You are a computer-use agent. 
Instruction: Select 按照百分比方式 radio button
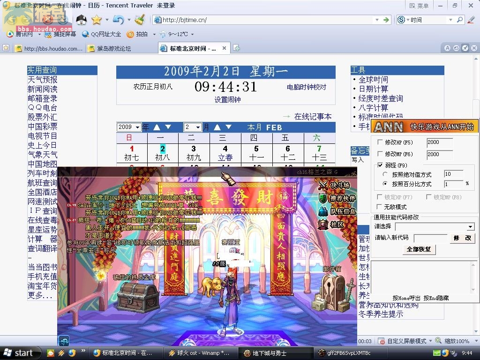click(x=385, y=184)
